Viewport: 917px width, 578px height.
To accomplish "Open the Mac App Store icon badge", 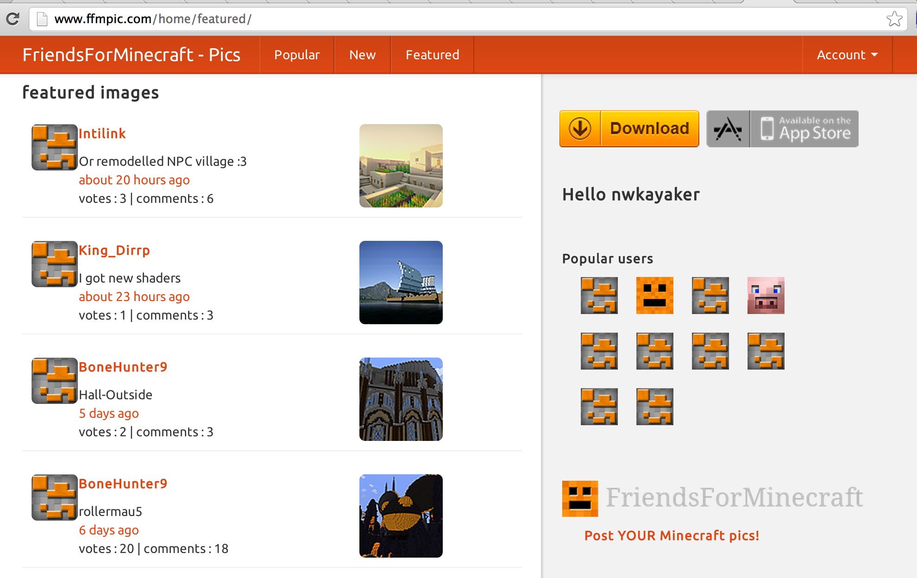I will pos(728,129).
